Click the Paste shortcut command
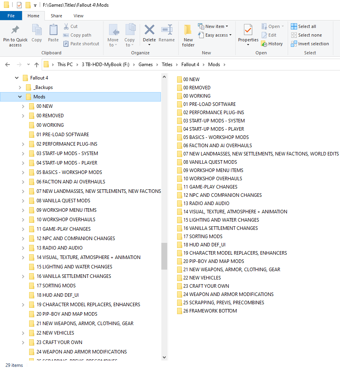The width and height of the screenshot is (340, 370). 81,44
